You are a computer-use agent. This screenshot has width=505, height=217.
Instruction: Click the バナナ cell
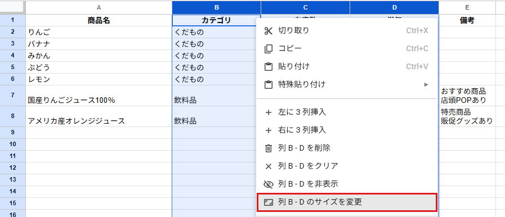pos(99,44)
